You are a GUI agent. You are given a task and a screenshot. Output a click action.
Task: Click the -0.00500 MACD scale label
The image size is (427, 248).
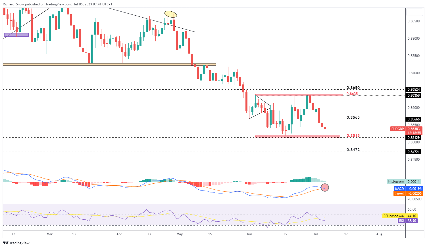(414, 199)
